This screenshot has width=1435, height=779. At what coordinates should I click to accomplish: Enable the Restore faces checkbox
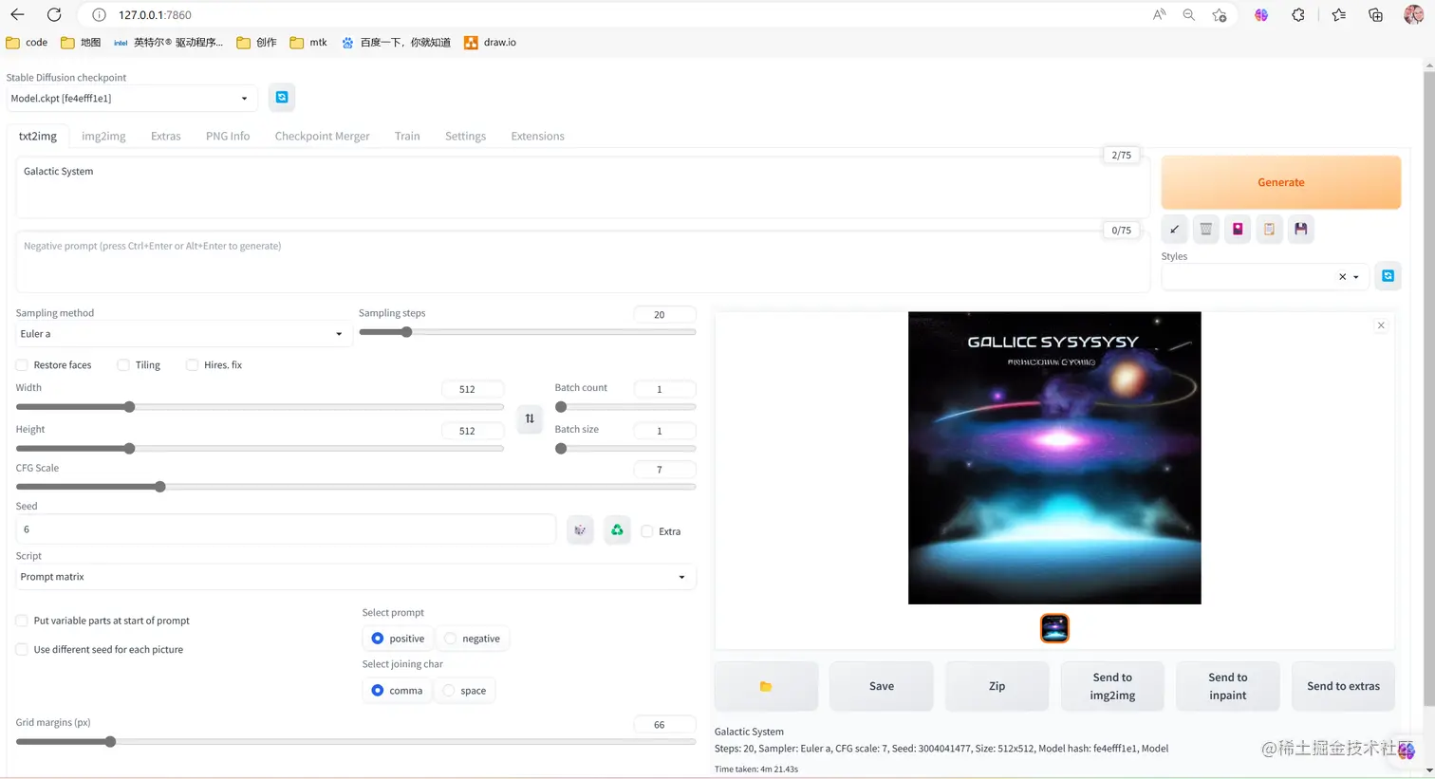point(22,365)
